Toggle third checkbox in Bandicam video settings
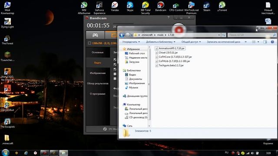 (x=115, y=69)
